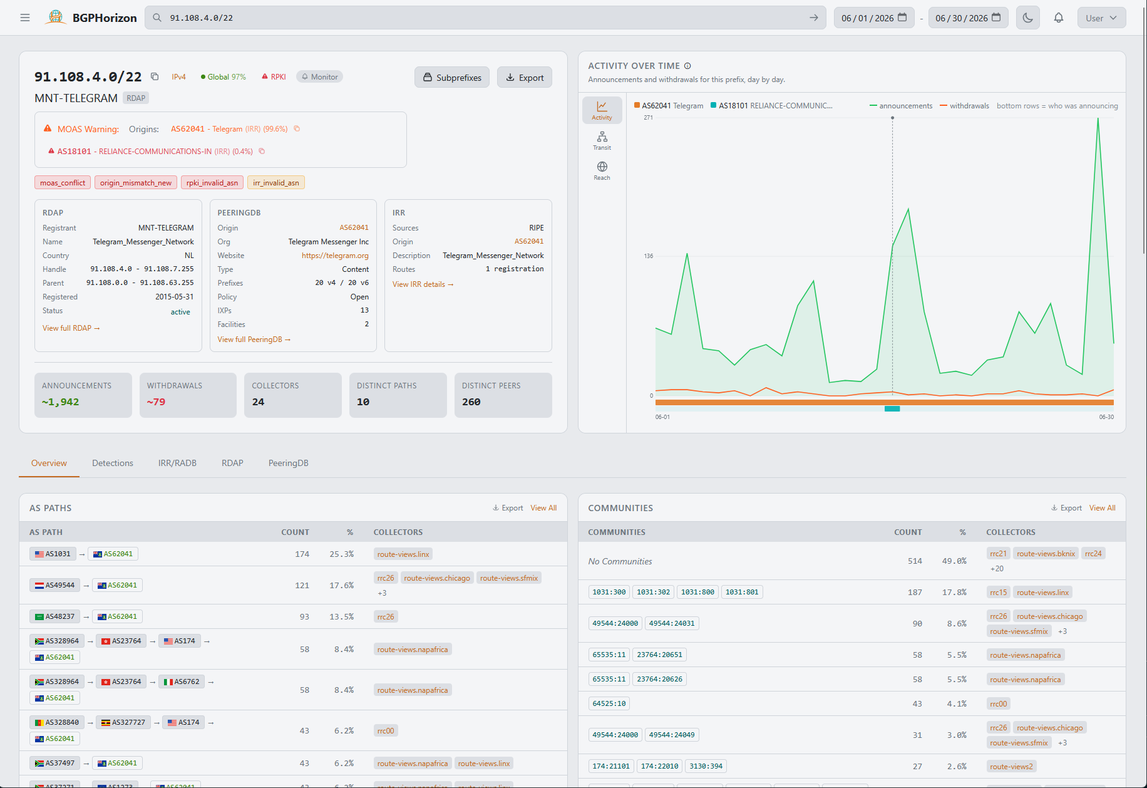Open View IRR details link
This screenshot has height=788, width=1147.
[x=423, y=284]
